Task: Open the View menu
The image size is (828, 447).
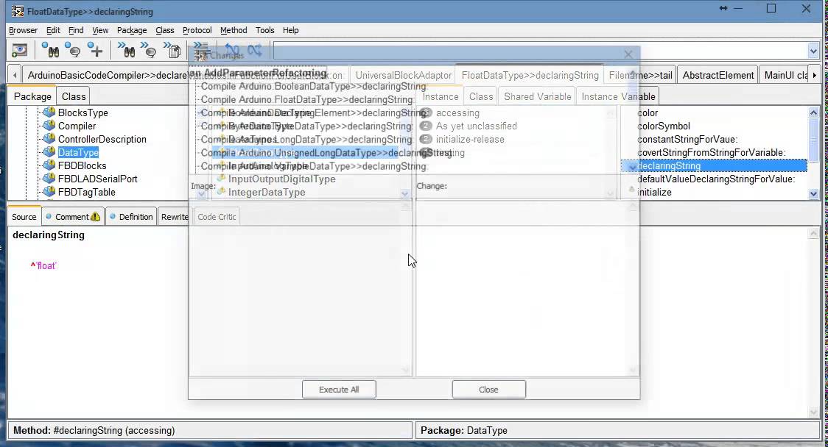Action: (x=100, y=30)
